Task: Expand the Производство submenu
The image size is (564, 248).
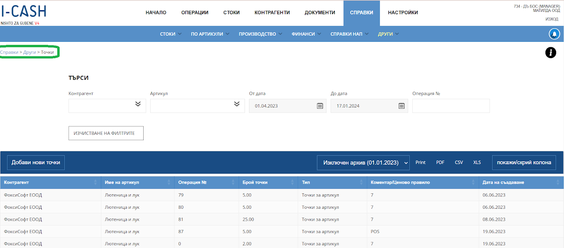Action: 260,34
